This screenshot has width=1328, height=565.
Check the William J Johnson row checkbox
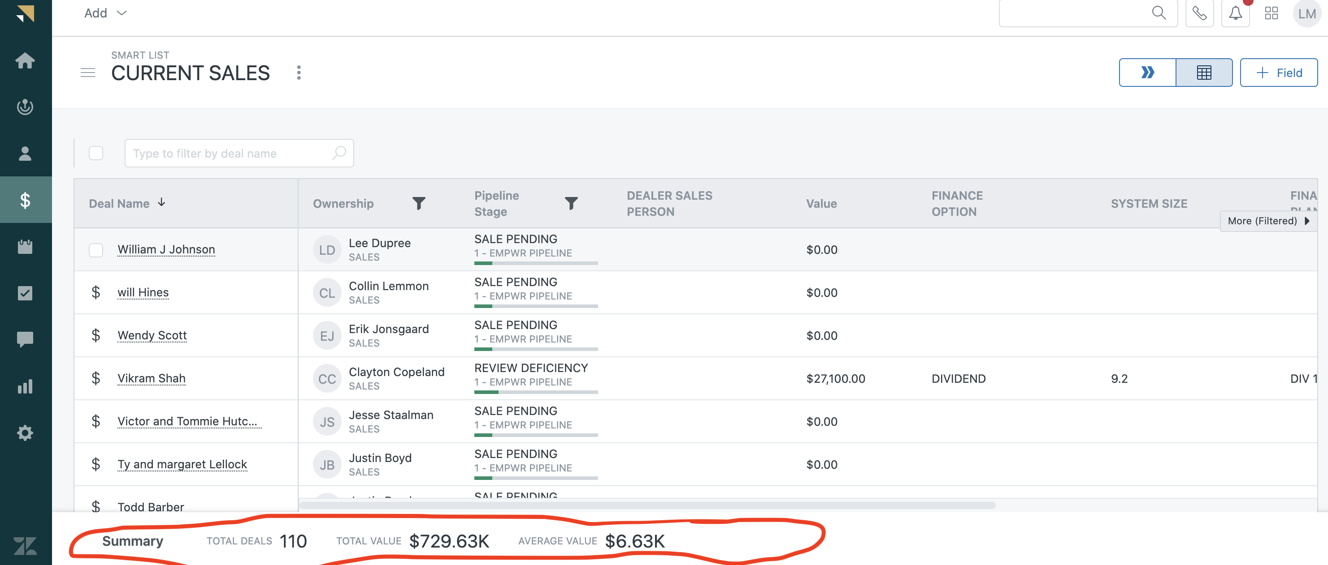pyautogui.click(x=96, y=250)
